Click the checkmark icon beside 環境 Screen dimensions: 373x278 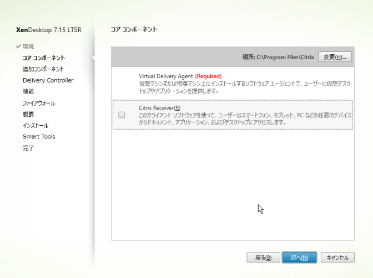(18, 47)
